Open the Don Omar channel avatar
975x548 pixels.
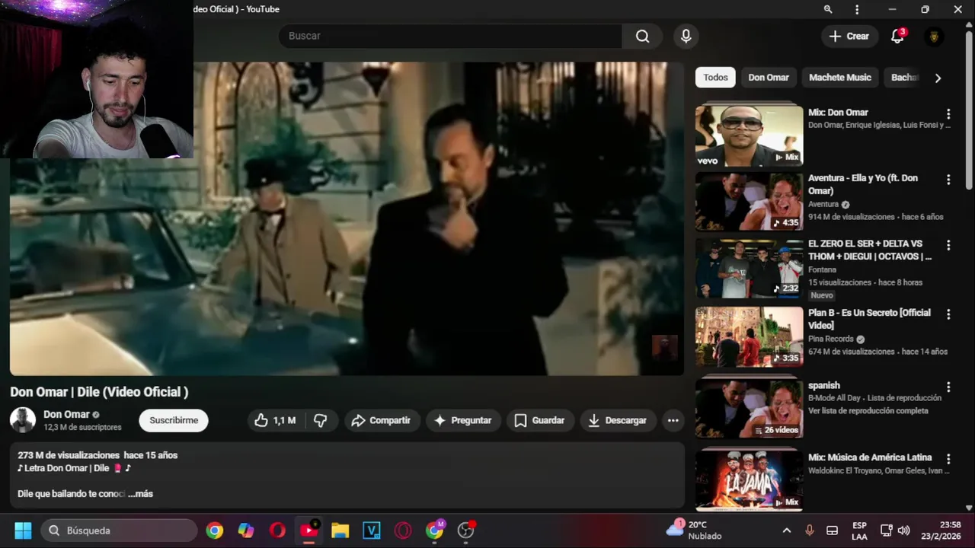(x=23, y=420)
